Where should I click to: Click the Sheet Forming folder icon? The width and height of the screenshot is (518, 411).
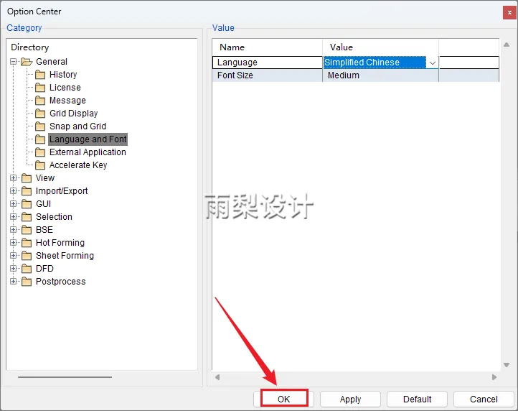click(x=27, y=256)
